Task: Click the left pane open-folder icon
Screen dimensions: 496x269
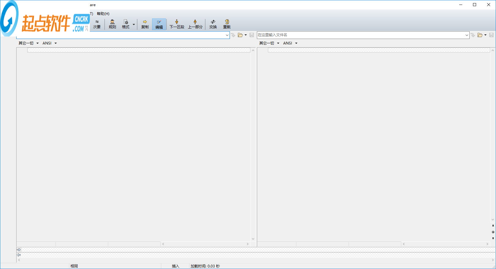Action: tap(240, 35)
